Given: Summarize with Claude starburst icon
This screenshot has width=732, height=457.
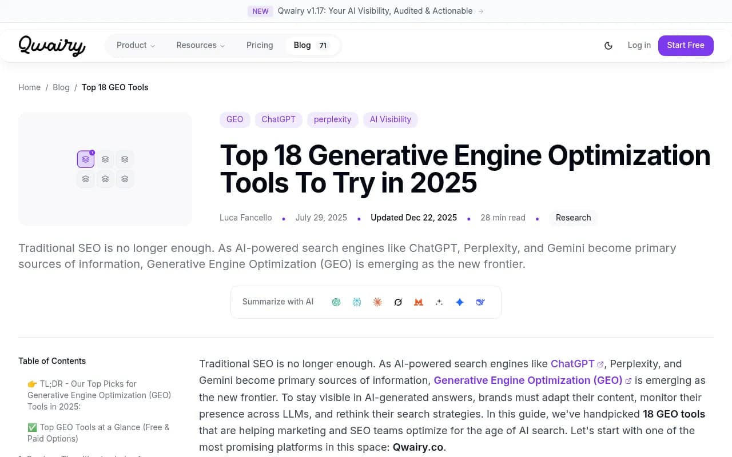Looking at the screenshot, I should tap(377, 302).
